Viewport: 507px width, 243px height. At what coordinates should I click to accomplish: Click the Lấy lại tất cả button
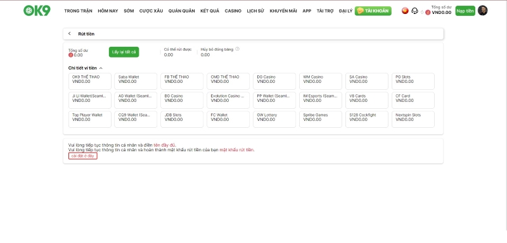pyautogui.click(x=124, y=52)
